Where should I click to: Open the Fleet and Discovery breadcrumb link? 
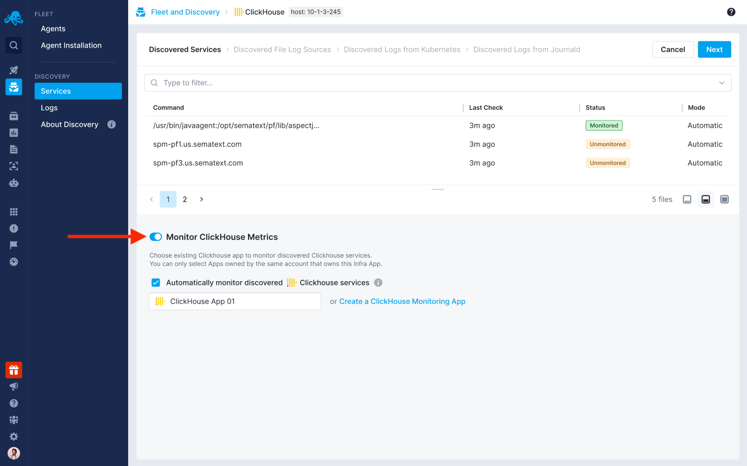(x=185, y=12)
